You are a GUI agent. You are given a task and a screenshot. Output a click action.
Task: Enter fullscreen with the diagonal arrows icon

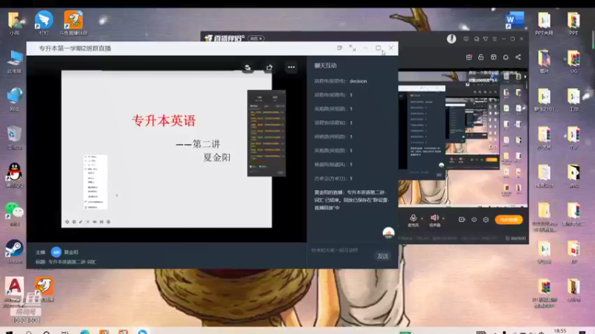pos(352,48)
